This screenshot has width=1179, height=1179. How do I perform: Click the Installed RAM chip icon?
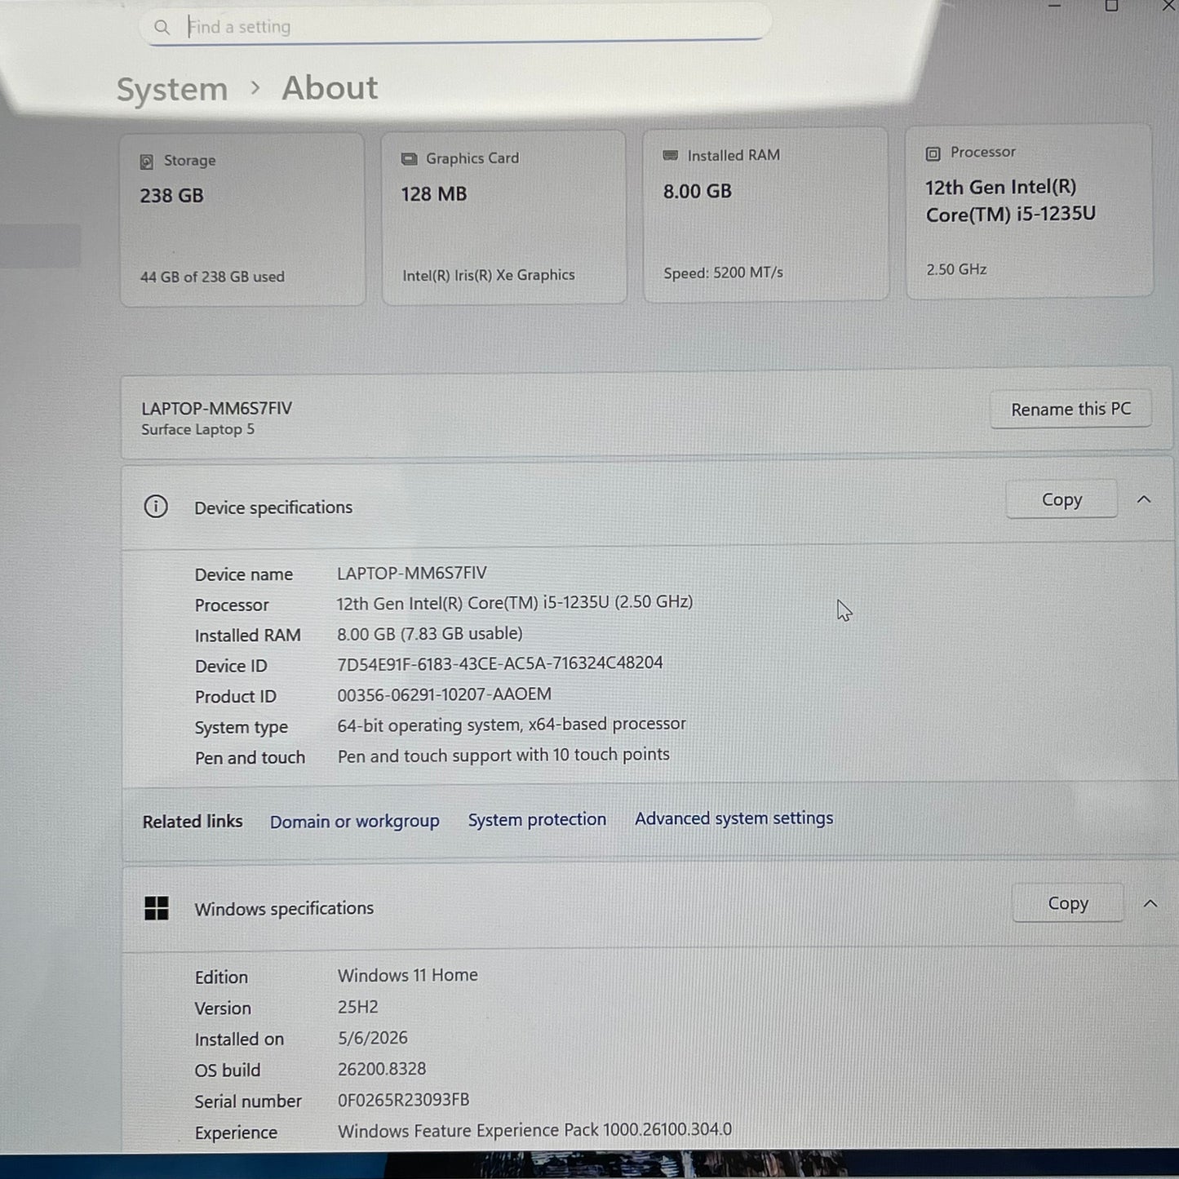[671, 155]
